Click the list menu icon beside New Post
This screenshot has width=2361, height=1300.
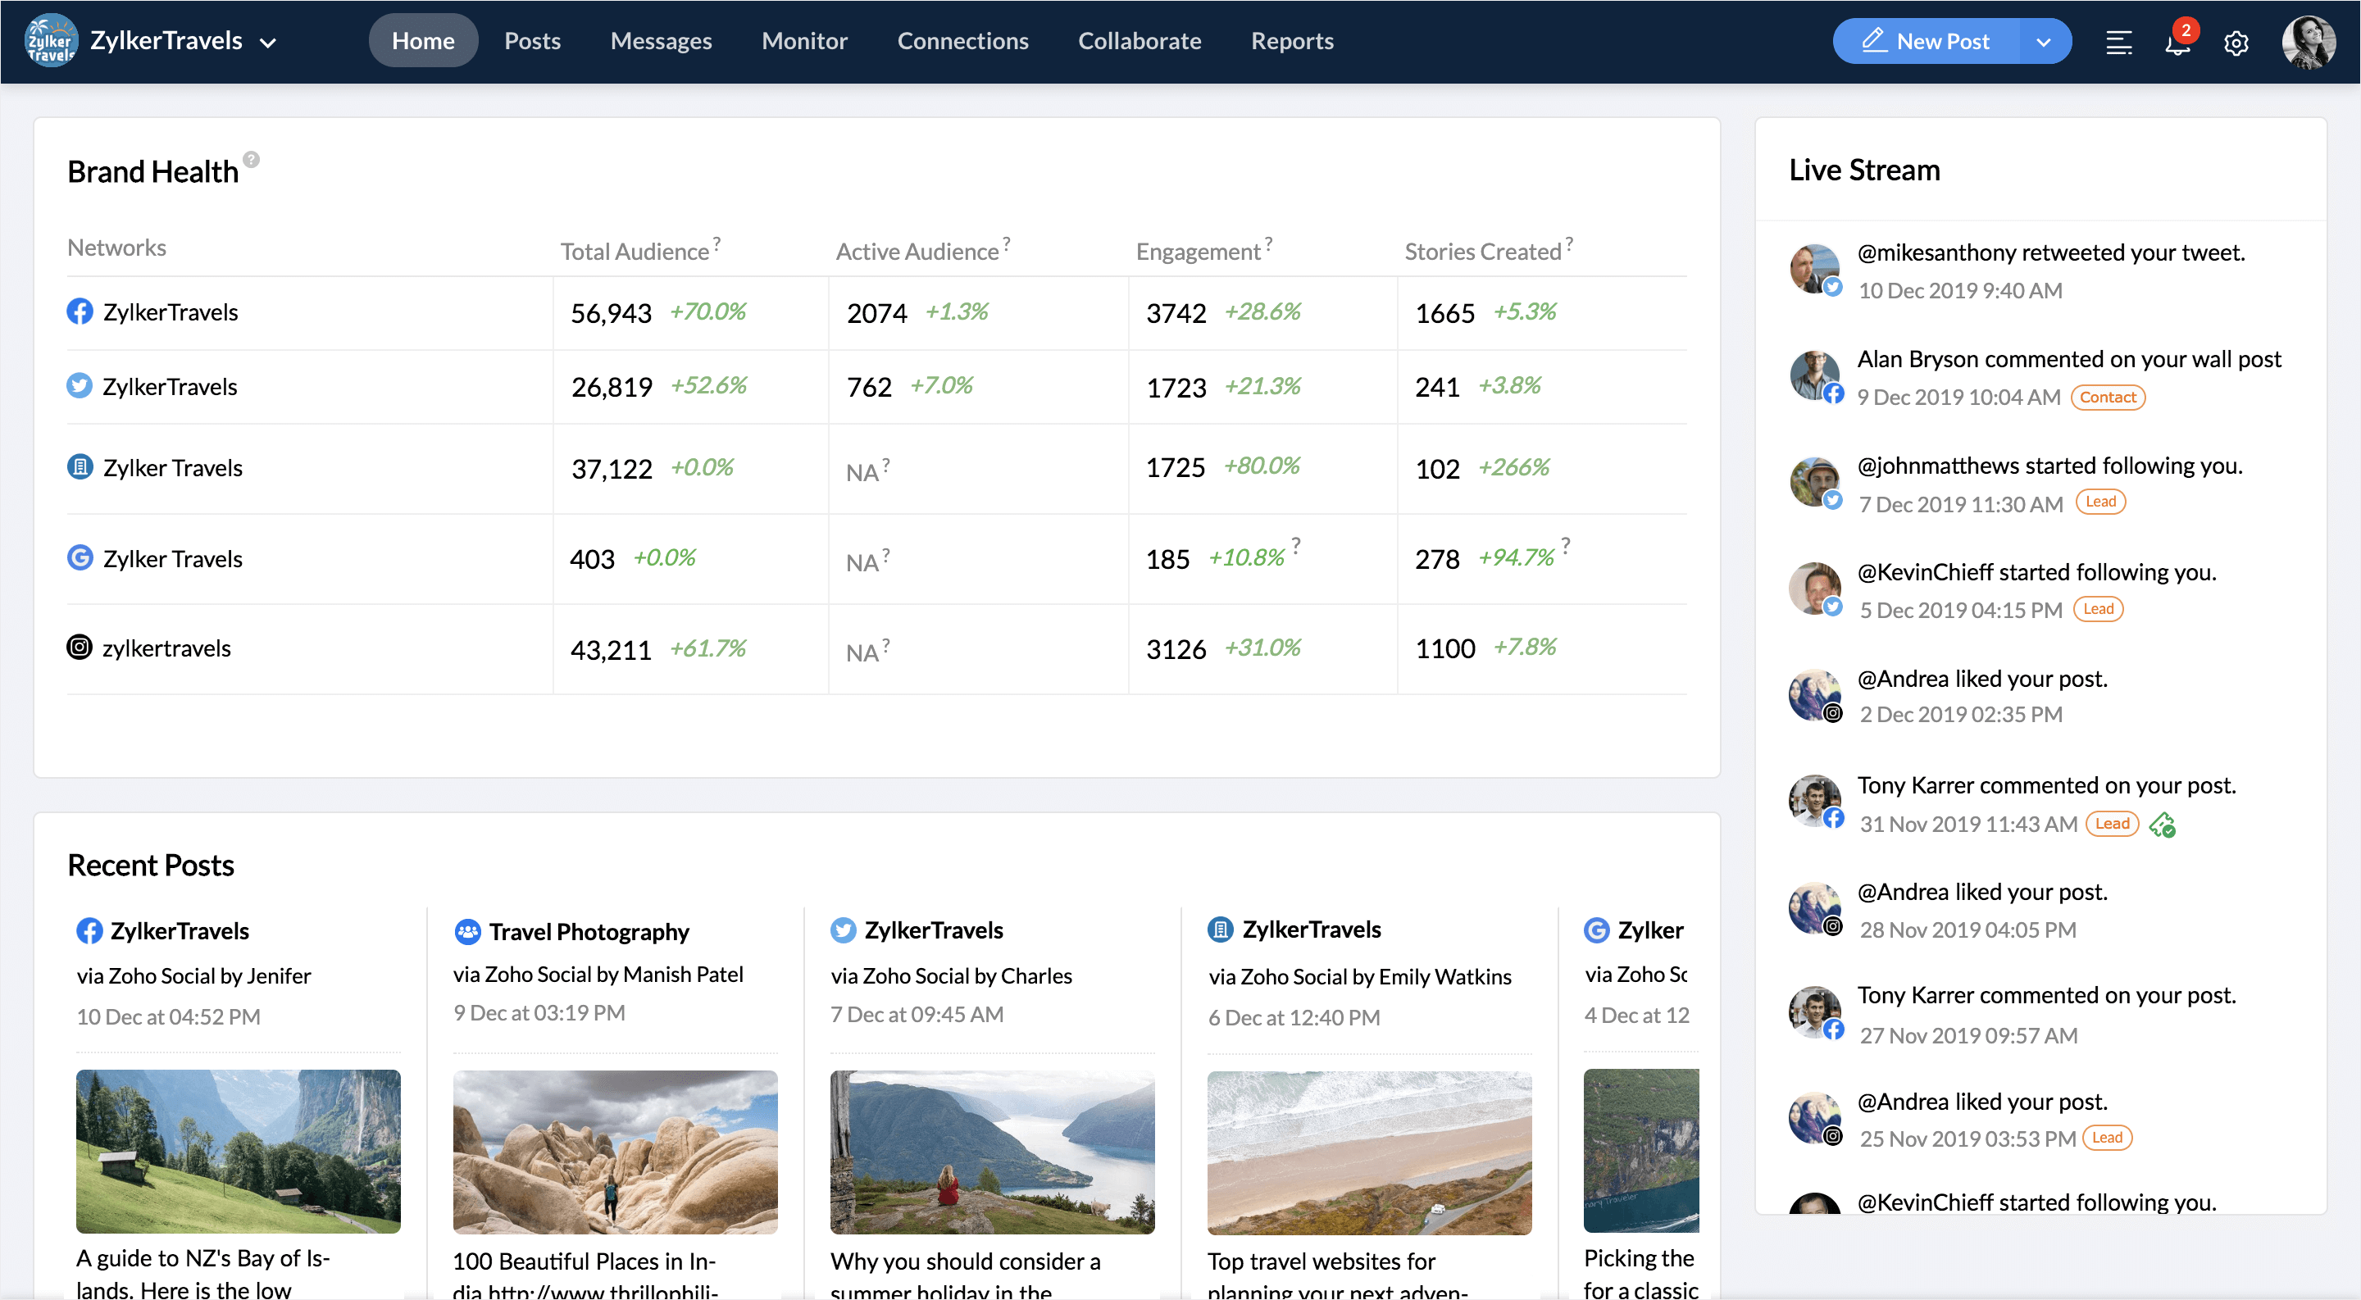point(2118,42)
